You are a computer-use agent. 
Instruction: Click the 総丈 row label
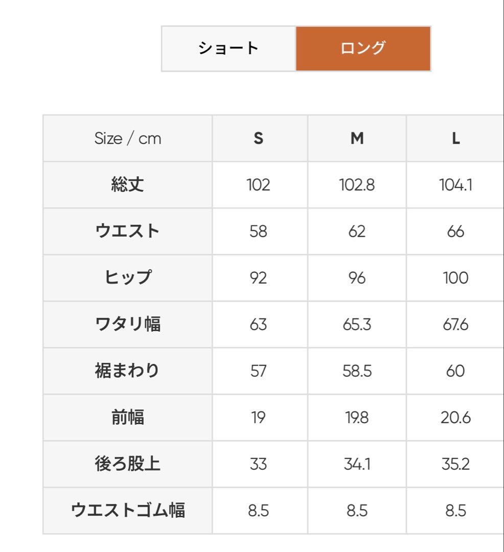click(x=127, y=185)
